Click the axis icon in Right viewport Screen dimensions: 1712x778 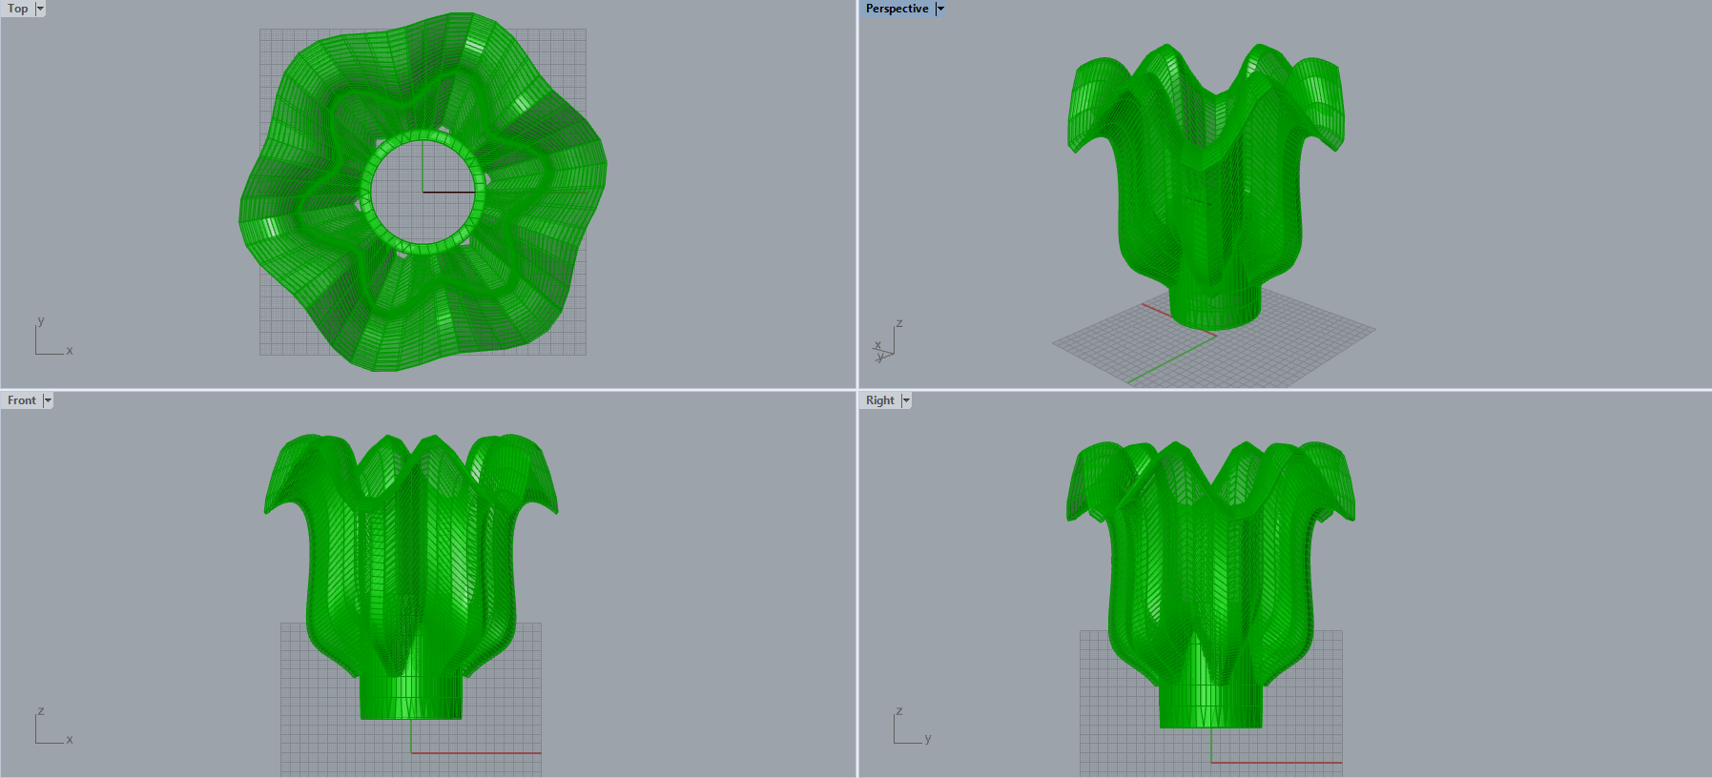coord(912,727)
